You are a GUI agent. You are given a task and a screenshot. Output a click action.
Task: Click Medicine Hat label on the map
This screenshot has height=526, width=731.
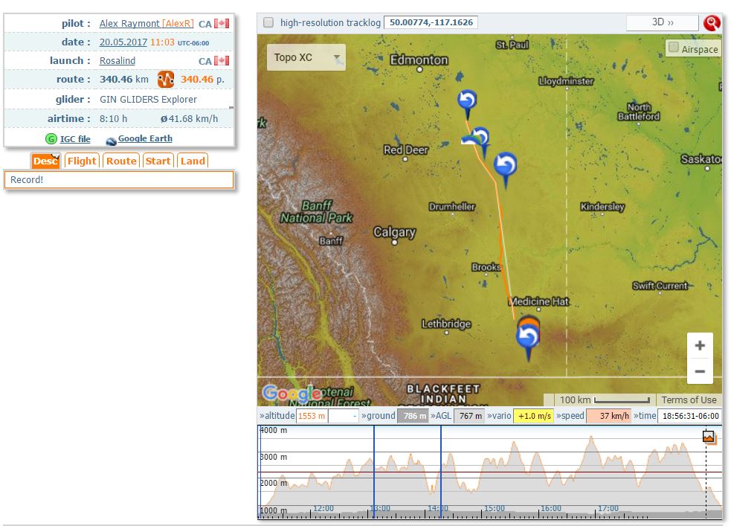[x=539, y=301]
